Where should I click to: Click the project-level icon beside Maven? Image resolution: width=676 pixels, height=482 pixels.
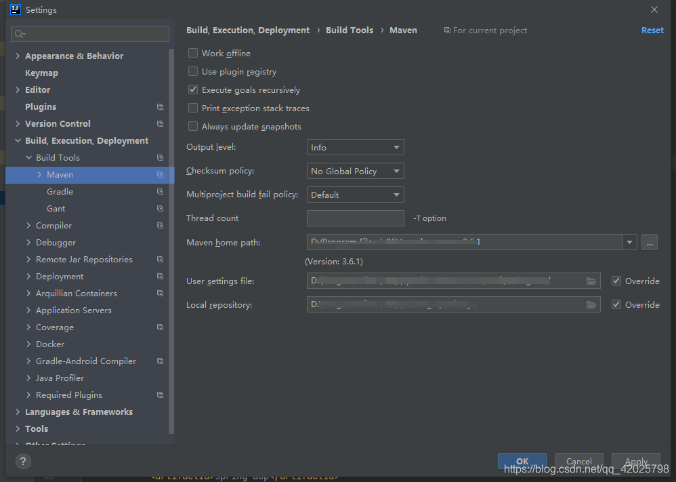click(x=160, y=174)
